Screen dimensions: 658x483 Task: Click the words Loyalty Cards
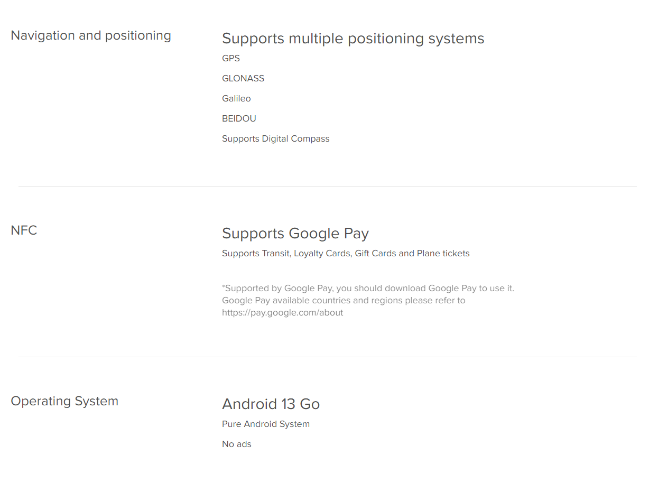322,254
